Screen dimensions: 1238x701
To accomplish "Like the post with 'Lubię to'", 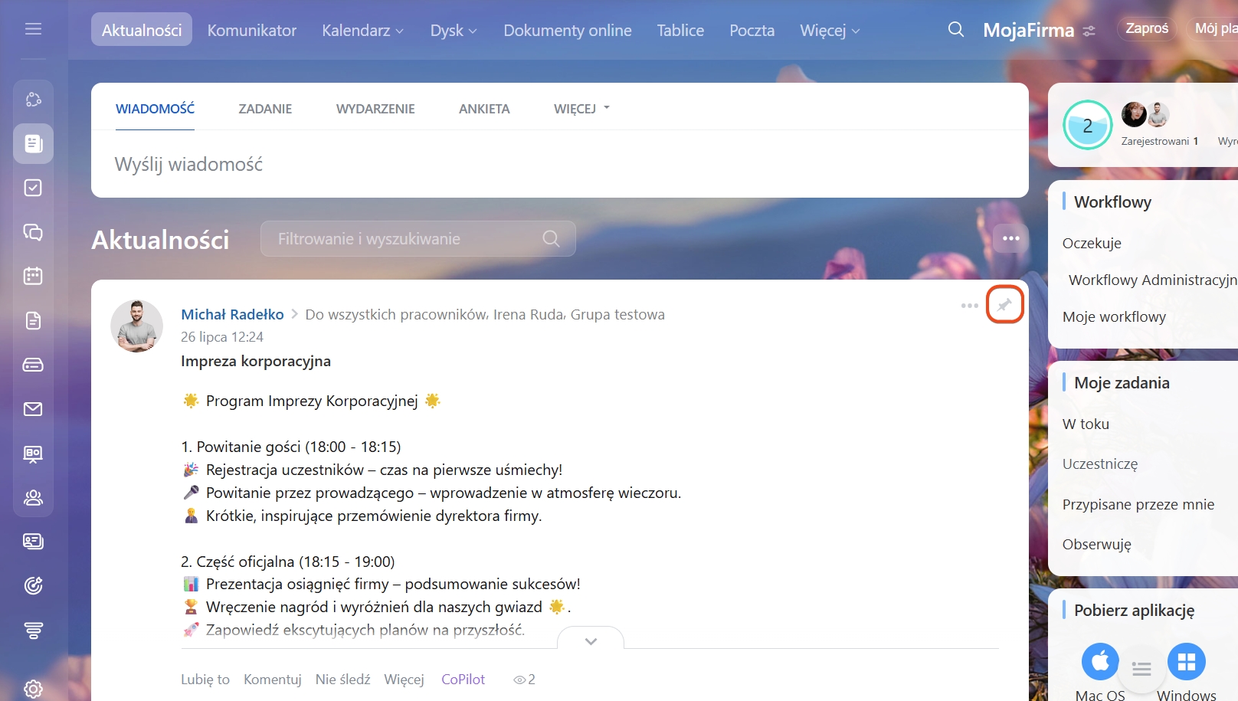I will click(x=205, y=680).
